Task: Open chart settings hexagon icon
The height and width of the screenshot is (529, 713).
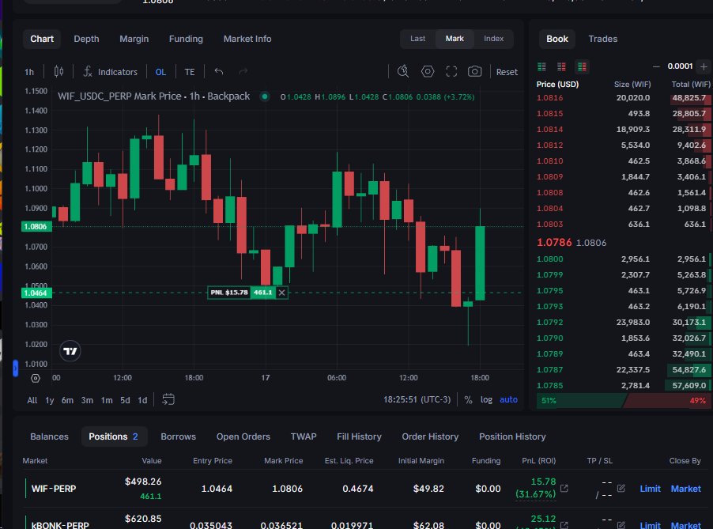Action: (x=428, y=71)
